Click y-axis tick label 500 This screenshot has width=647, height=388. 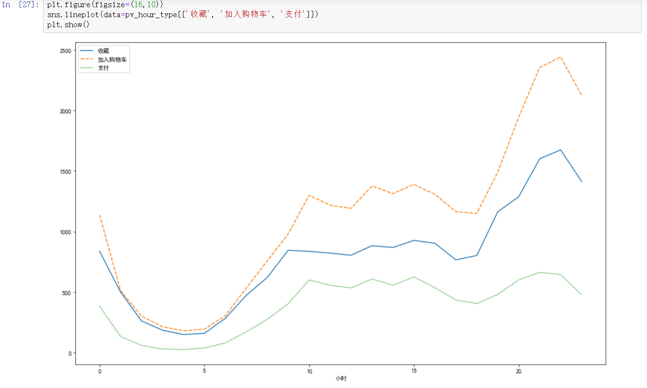tap(67, 292)
